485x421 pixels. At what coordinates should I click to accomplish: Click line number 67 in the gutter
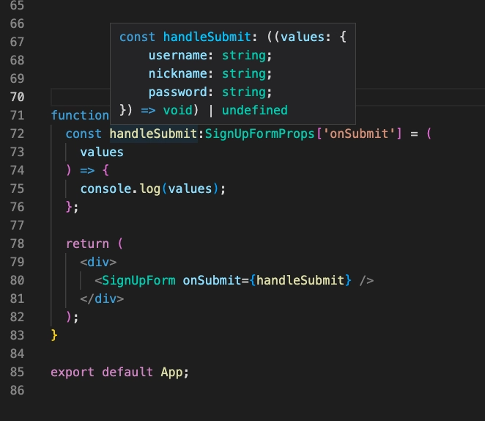[x=17, y=42]
